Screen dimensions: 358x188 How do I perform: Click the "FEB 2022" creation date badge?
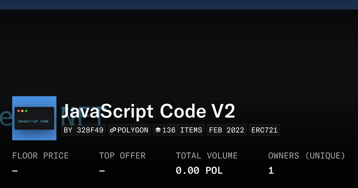pyautogui.click(x=227, y=130)
